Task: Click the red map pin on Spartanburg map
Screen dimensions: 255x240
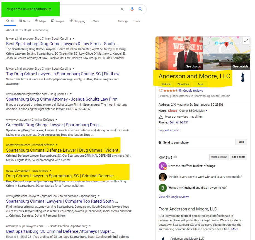Action: tap(226, 44)
